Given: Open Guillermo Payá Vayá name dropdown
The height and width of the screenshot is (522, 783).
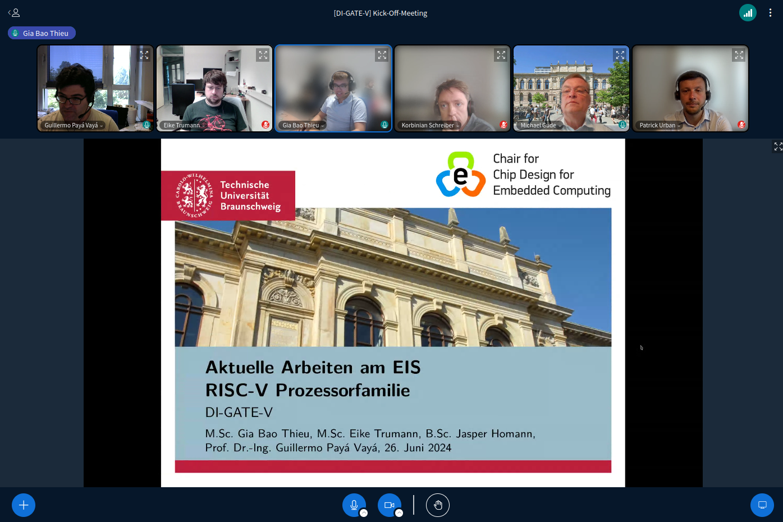Looking at the screenshot, I should pyautogui.click(x=74, y=125).
